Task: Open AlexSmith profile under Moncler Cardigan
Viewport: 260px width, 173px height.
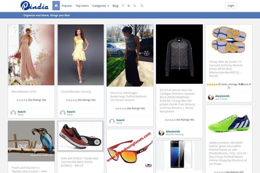Action: [173, 131]
